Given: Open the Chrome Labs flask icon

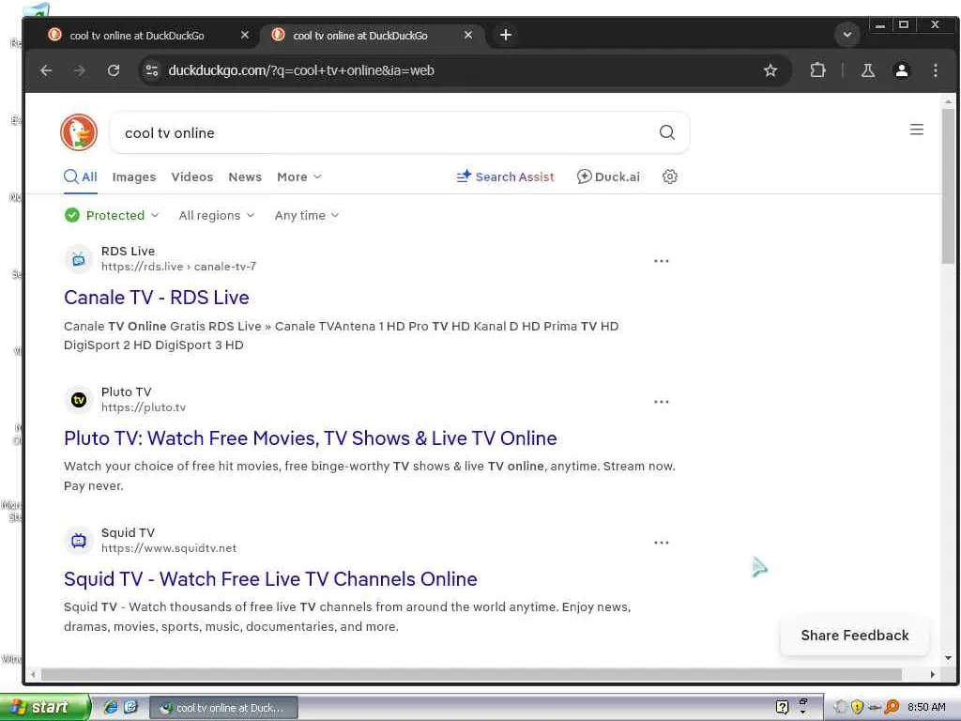Looking at the screenshot, I should click(x=868, y=70).
